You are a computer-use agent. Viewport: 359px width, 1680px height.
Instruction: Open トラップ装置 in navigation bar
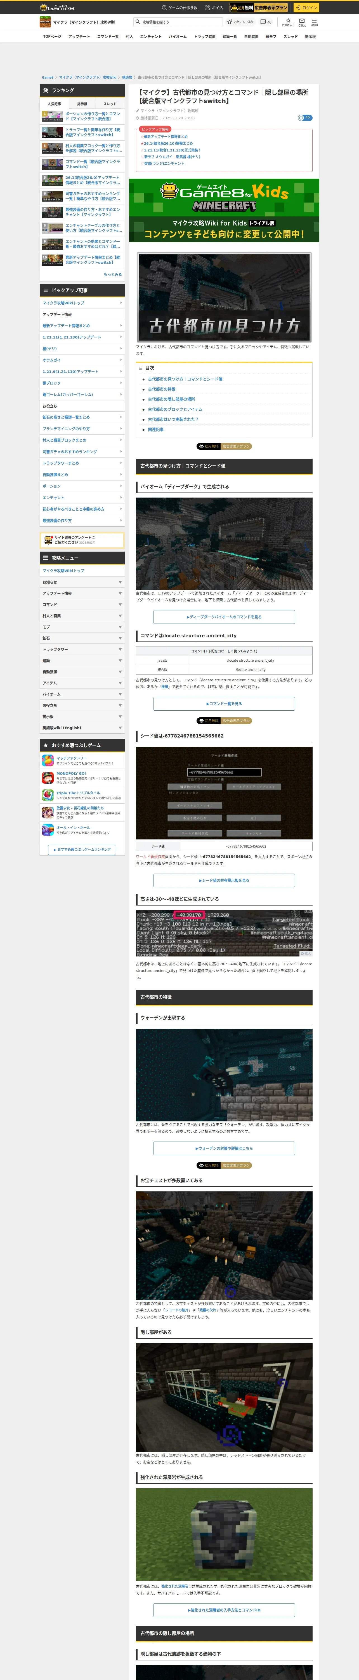point(205,36)
